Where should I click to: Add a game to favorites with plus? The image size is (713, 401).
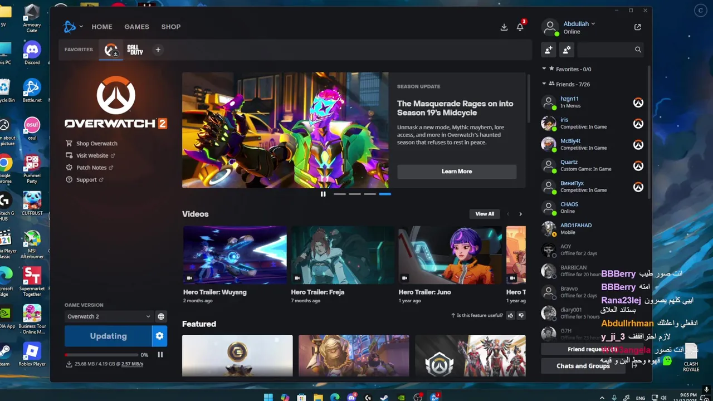[158, 50]
